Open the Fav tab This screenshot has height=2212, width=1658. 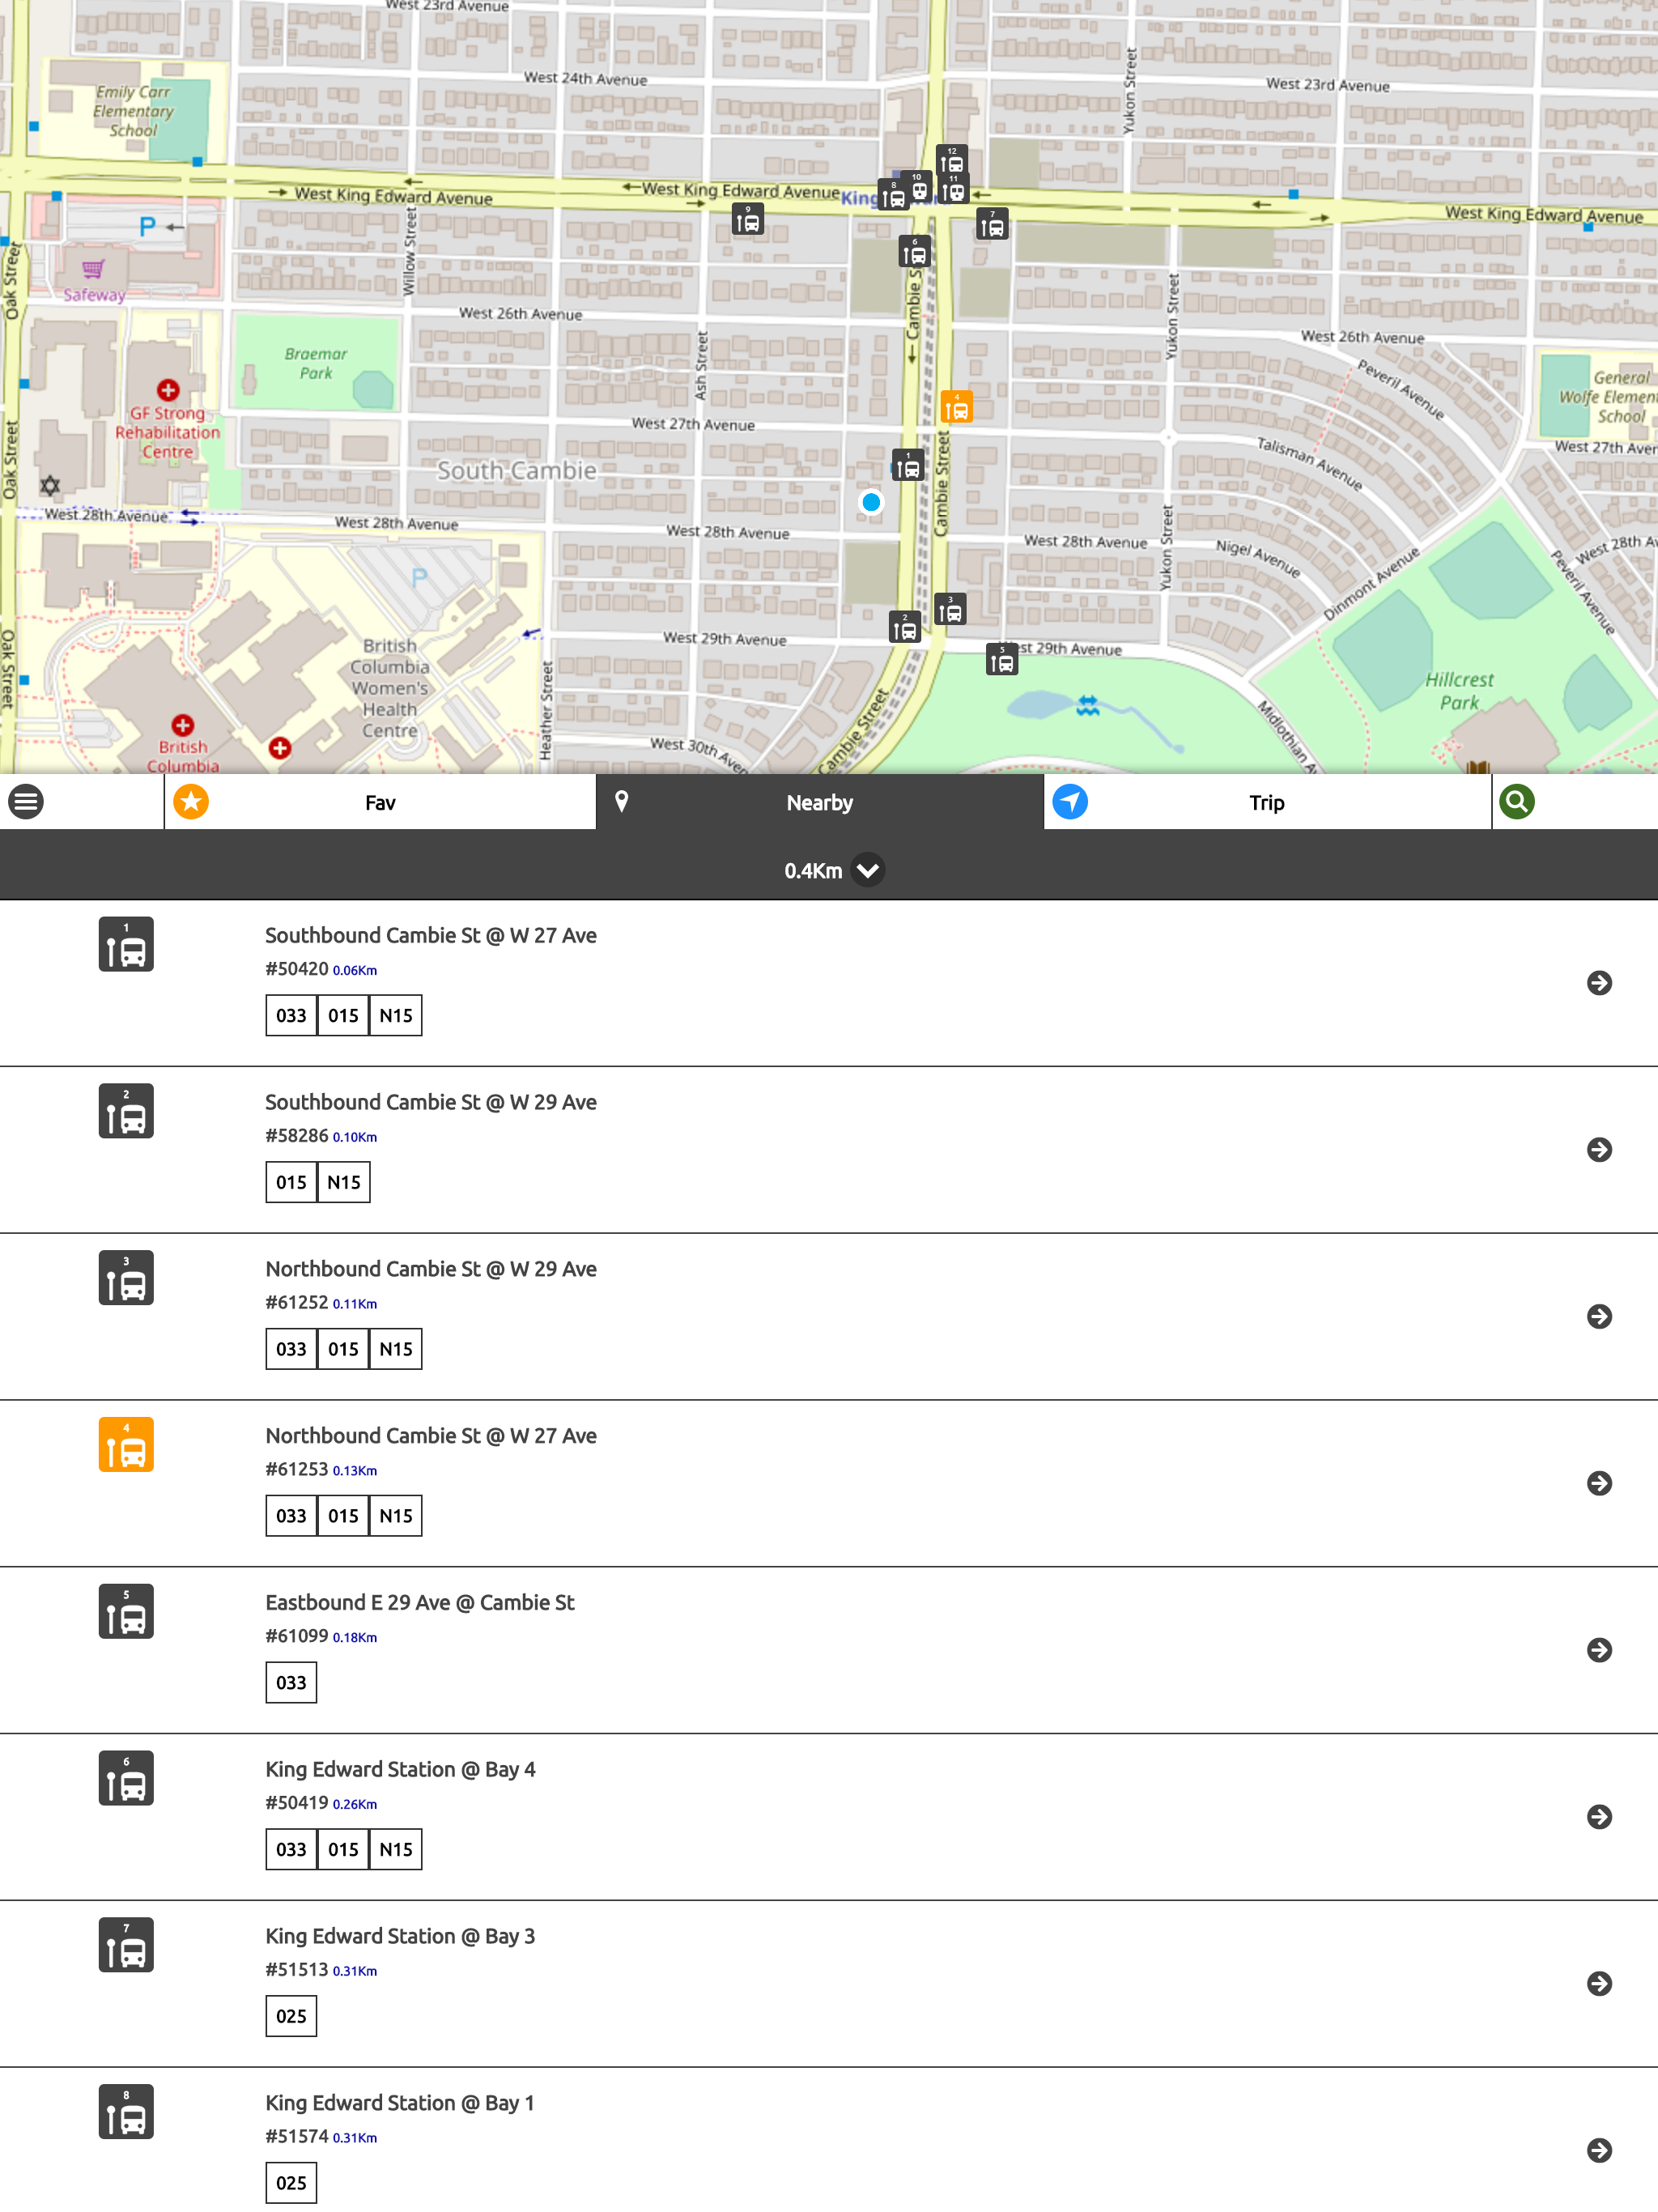380,802
